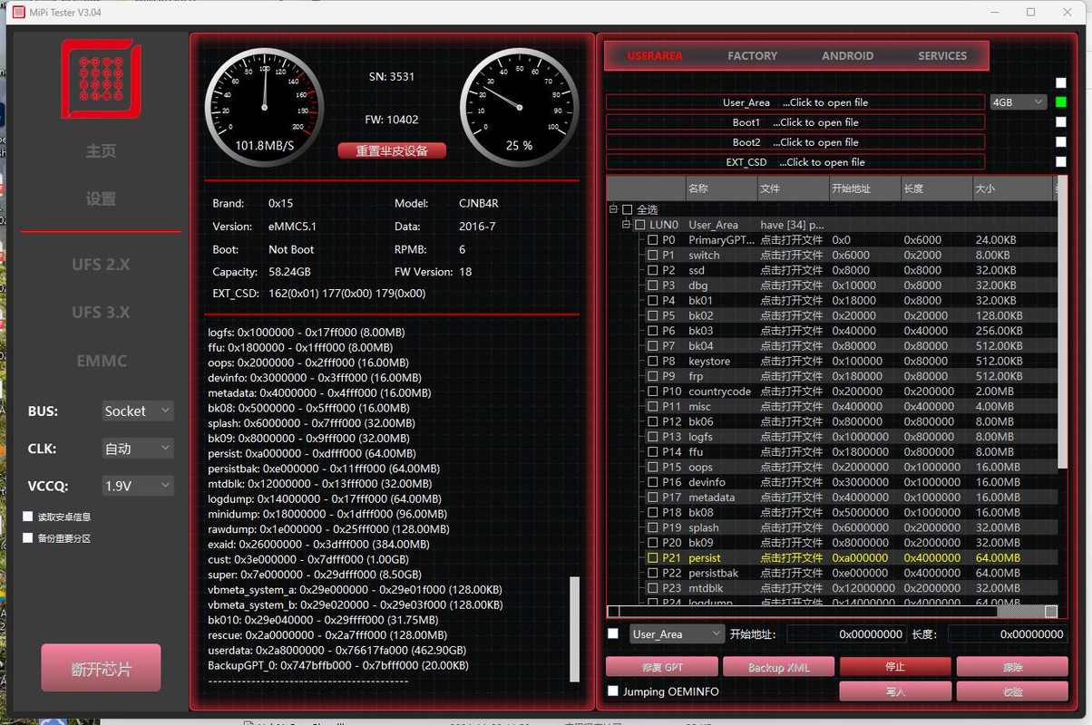Click 点击打开文件 in splash row
This screenshot has height=725, width=1092.
pos(791,527)
